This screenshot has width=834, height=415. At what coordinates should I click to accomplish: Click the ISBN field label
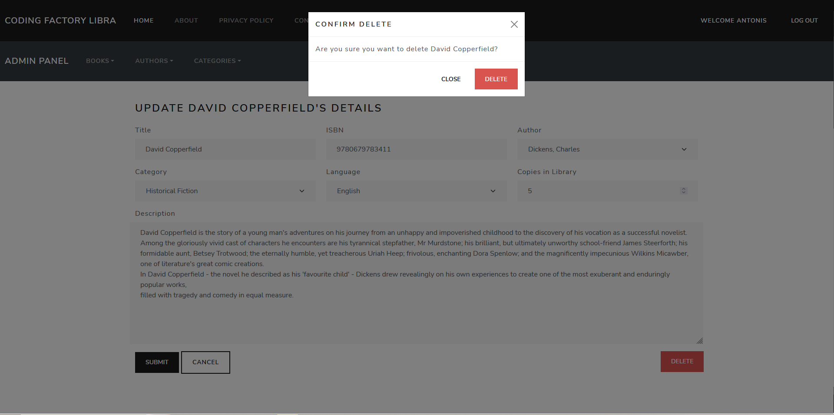(x=335, y=130)
